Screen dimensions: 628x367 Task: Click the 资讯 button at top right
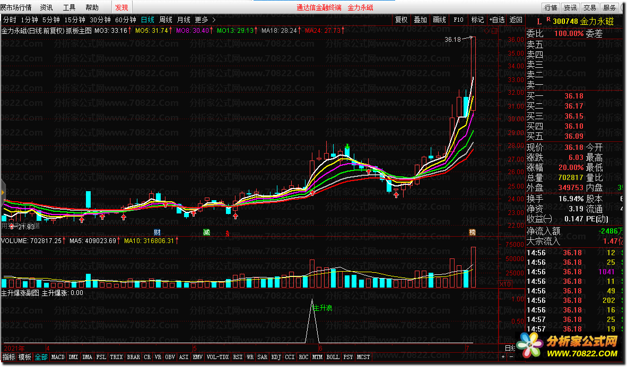point(570,7)
